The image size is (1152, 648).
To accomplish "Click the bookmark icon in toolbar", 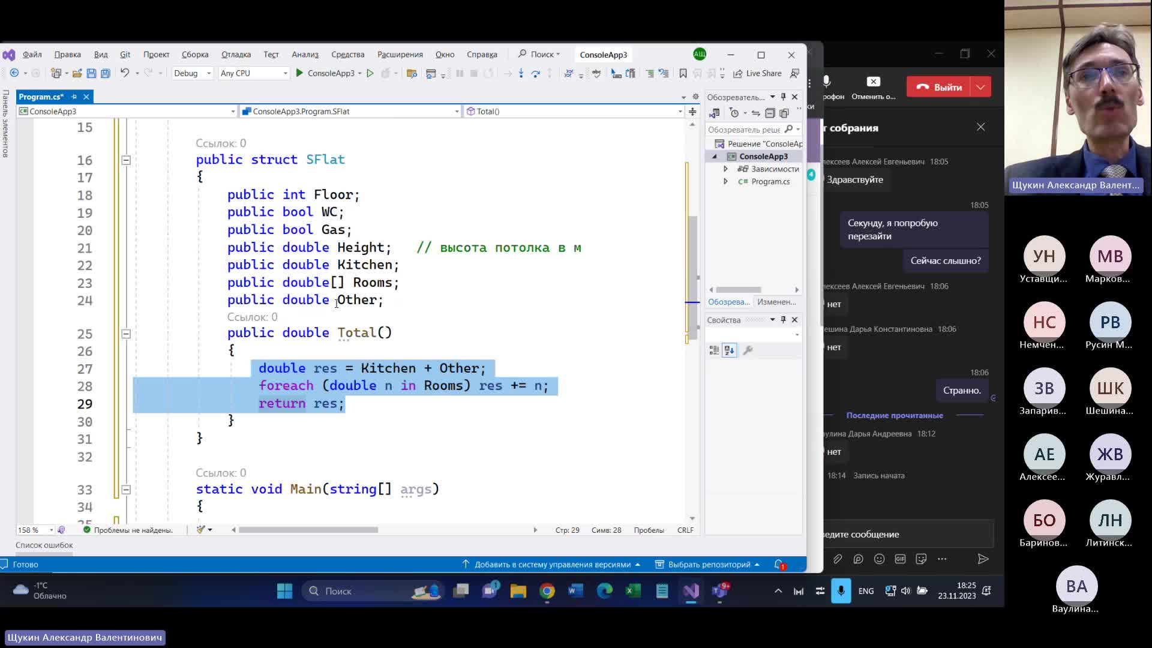I will [683, 73].
